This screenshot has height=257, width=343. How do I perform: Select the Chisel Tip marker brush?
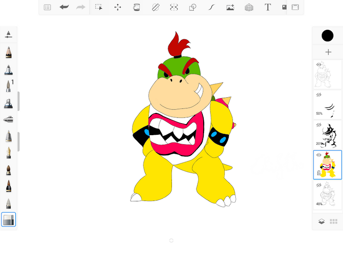coord(8,104)
